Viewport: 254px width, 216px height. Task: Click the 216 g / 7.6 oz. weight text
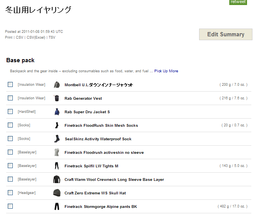tap(234, 98)
